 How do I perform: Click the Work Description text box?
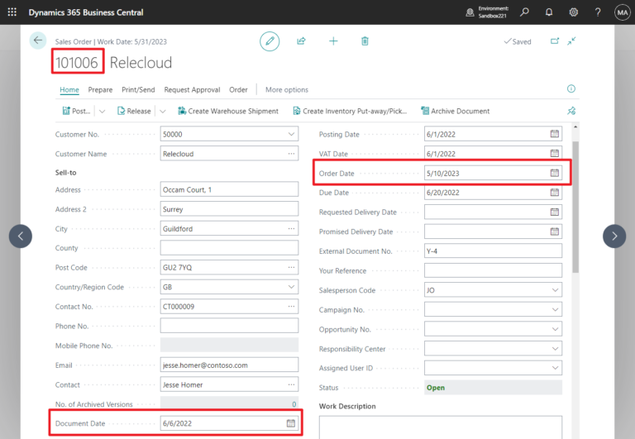pos(441,427)
